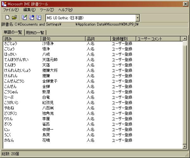Select the はっかい reading entry
Viewport: 190px width, 158px height.
(x=10, y=54)
